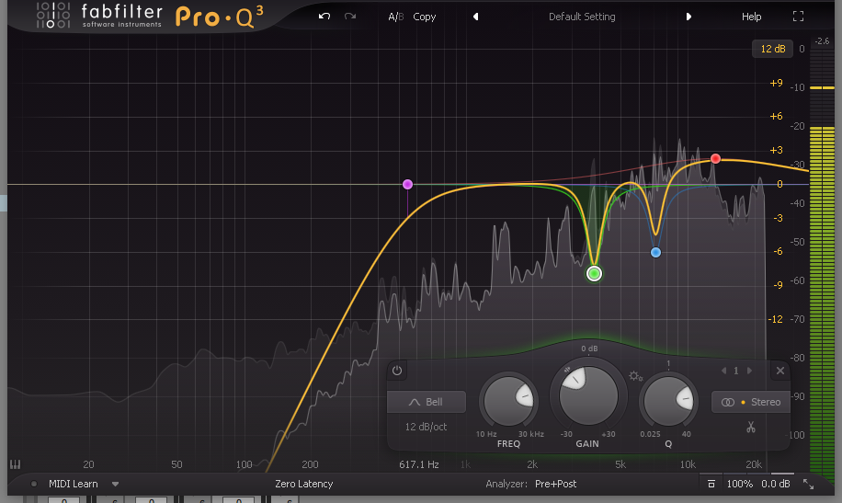This screenshot has height=503, width=842.
Task: Open the 12 dB/oct slope selector
Action: point(426,427)
